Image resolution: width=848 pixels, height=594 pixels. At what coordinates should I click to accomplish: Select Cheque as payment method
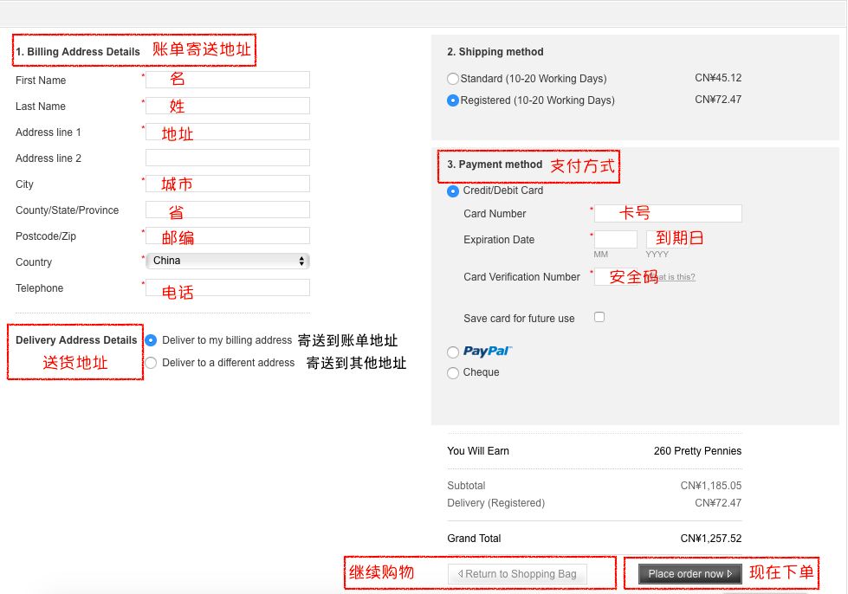click(x=451, y=372)
